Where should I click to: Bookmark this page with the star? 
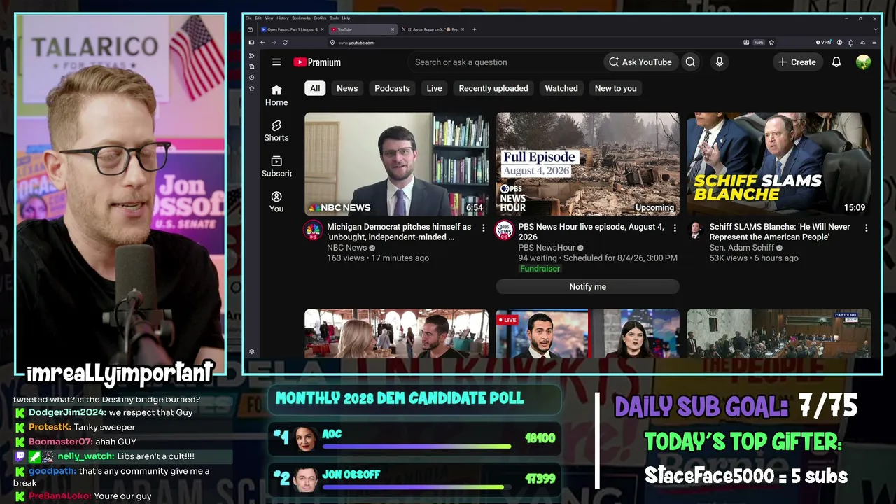(x=771, y=43)
